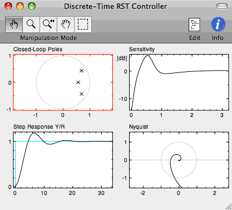Click the green zoom window button
The height and width of the screenshot is (210, 232).
pos(32,6)
